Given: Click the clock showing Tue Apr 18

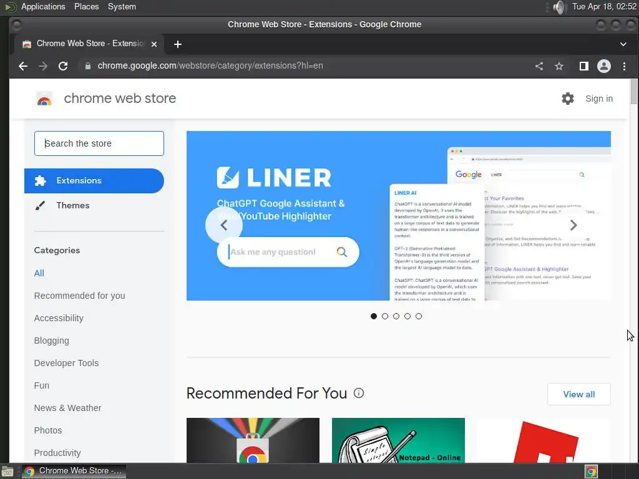Looking at the screenshot, I should pyautogui.click(x=604, y=7).
